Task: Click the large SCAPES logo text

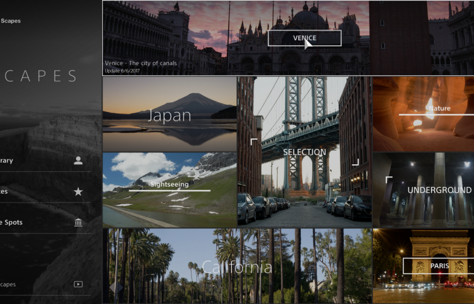Action: point(39,76)
